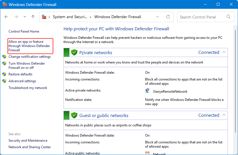Open the Recent locations dropdown arrow
The image size is (238, 155).
tap(25, 17)
